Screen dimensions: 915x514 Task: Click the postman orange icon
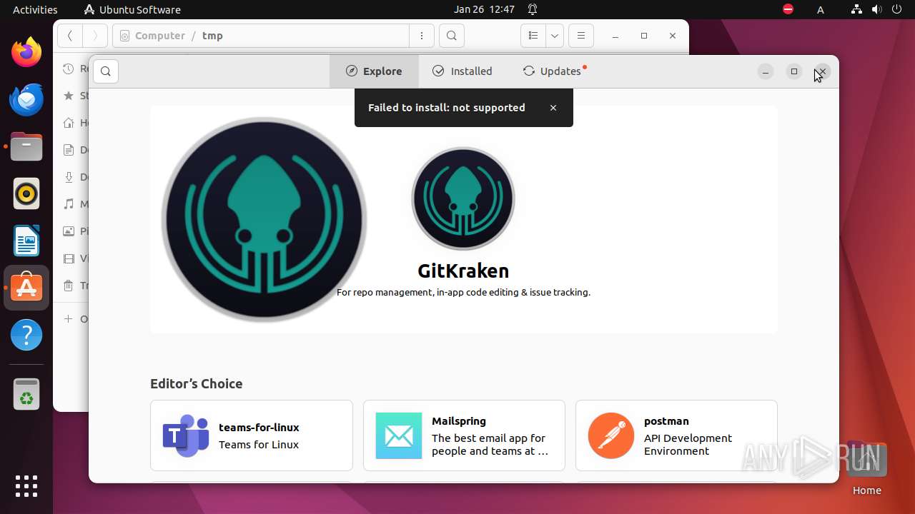point(611,435)
